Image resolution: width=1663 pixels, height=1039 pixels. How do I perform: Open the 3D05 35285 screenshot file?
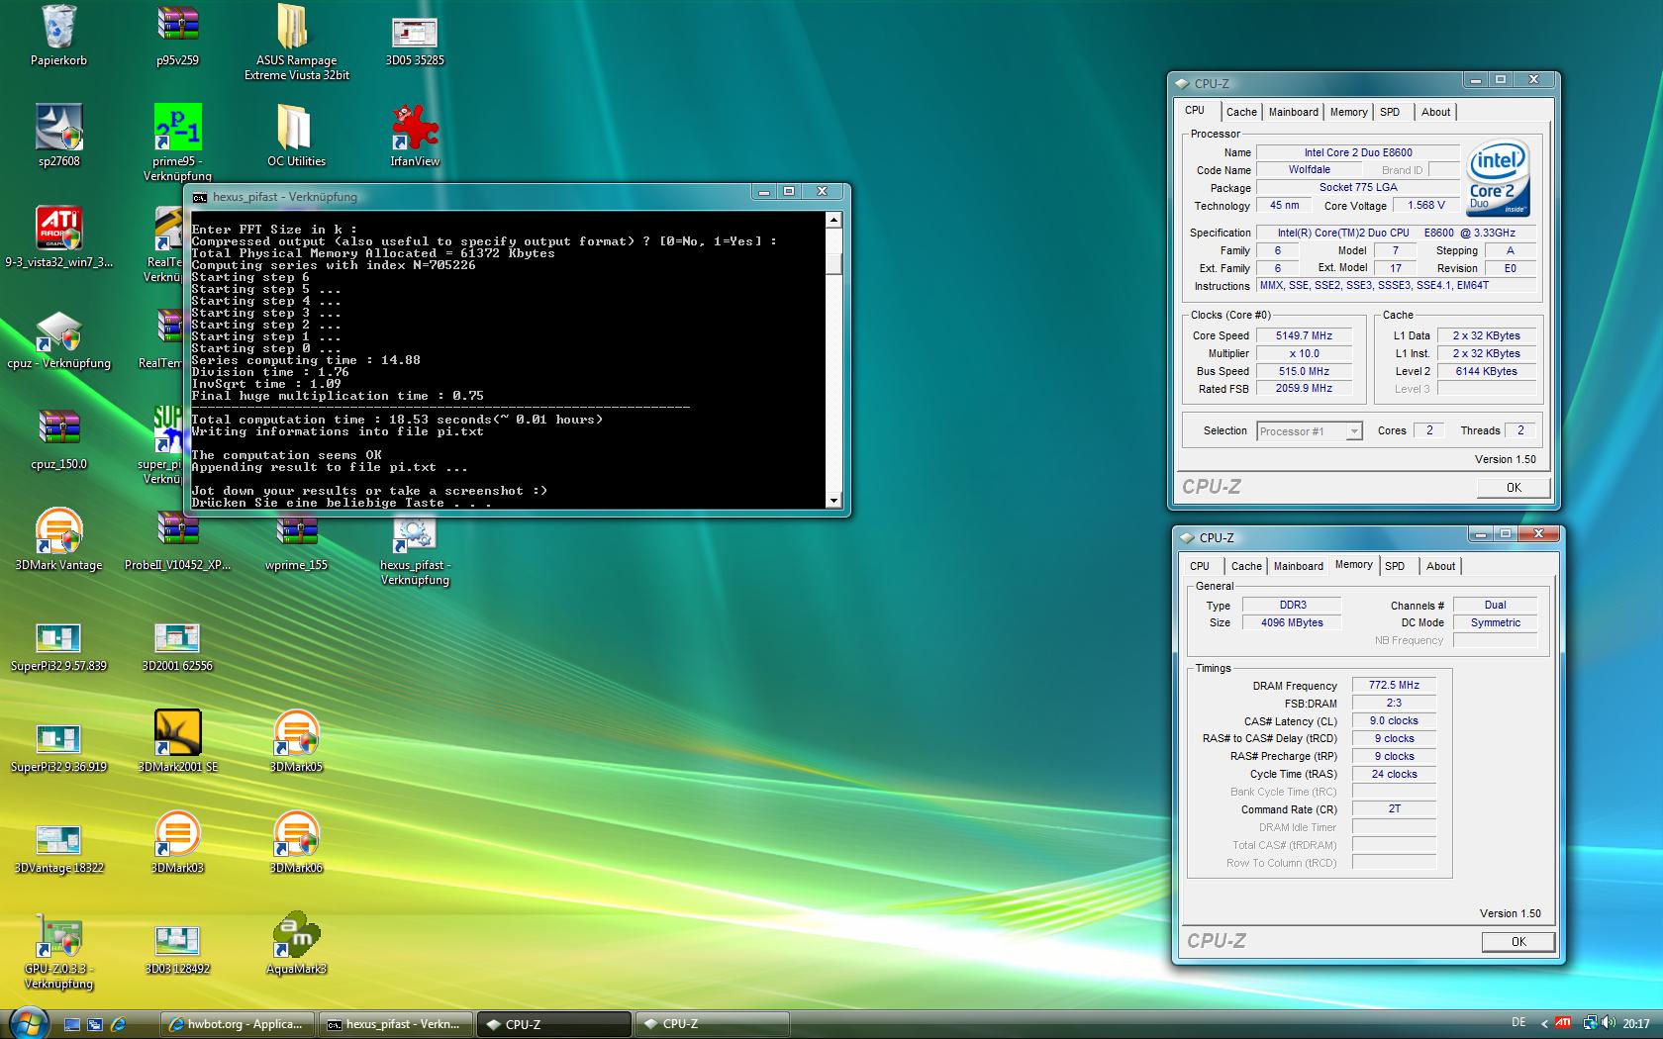pos(415,40)
